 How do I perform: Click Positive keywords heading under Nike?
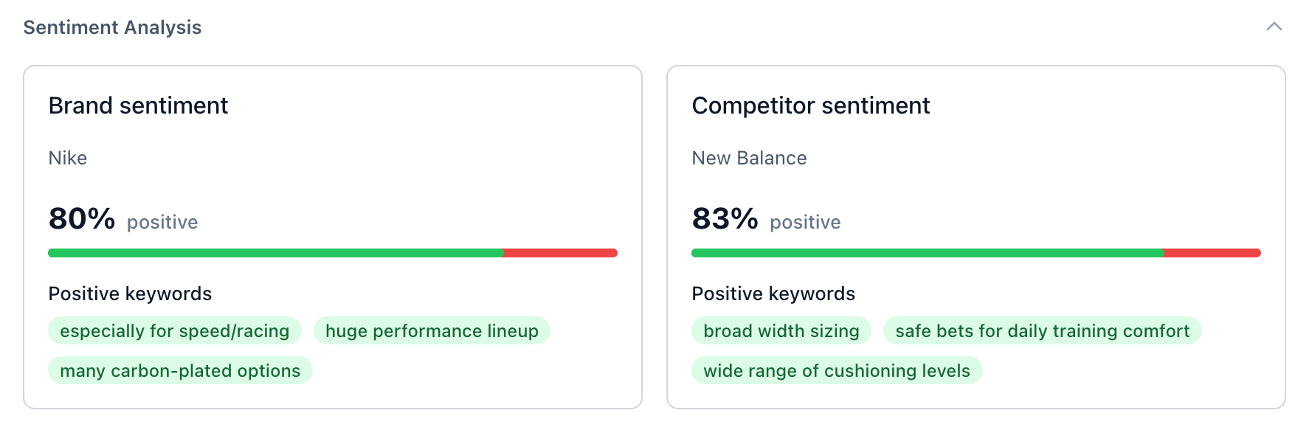click(130, 294)
